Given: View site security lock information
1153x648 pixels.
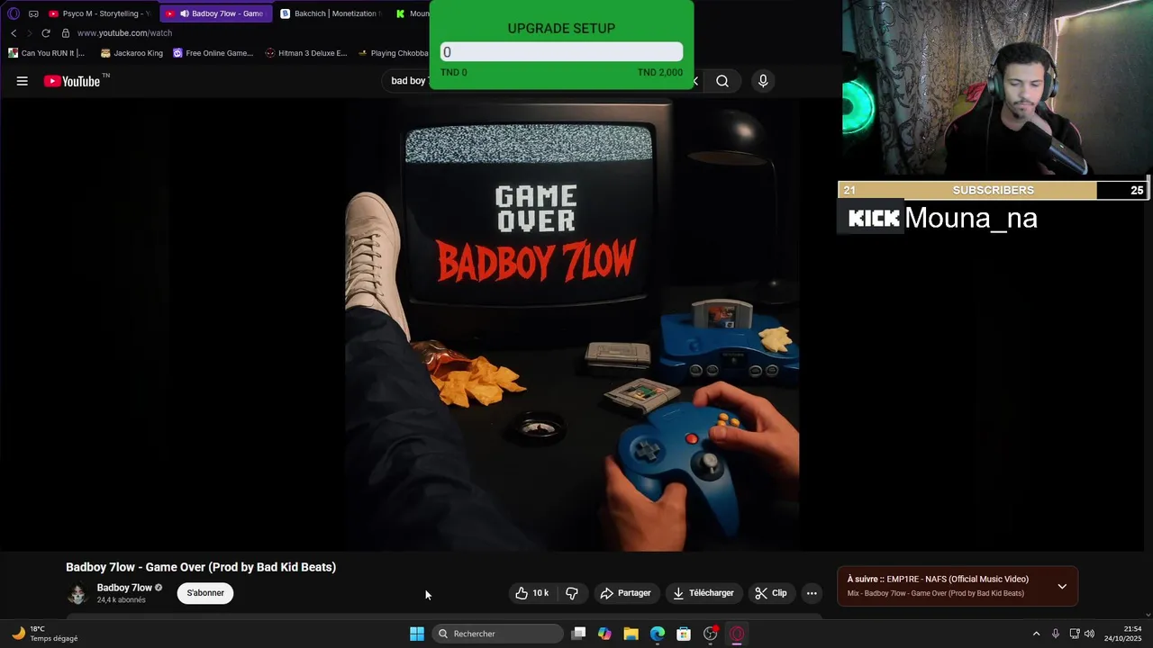Looking at the screenshot, I should (66, 33).
